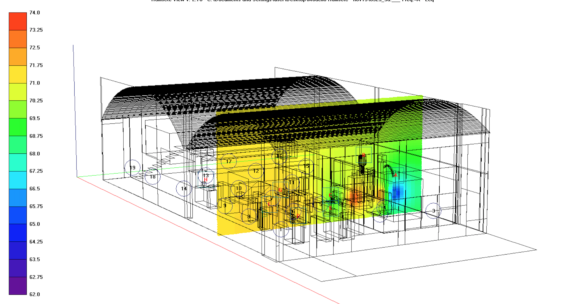The width and height of the screenshot is (564, 304).
Task: Pick the turquoise swatch between 68.0 and 67.25
Action: coord(18,162)
